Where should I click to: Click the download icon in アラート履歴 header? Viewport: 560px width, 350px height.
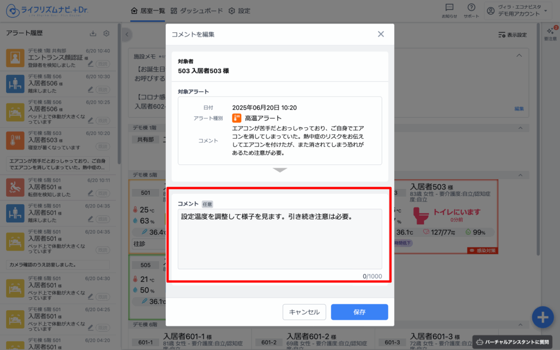93,33
